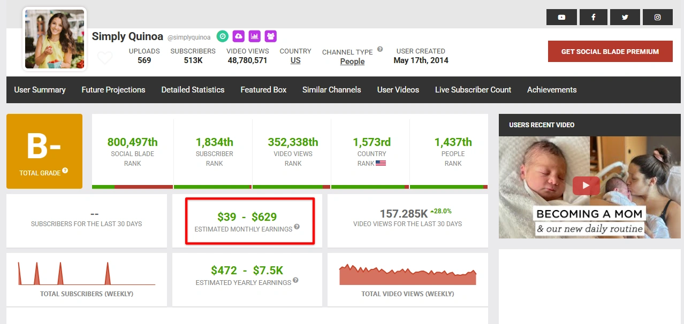Click the 48,780,571 video views count

click(247, 60)
